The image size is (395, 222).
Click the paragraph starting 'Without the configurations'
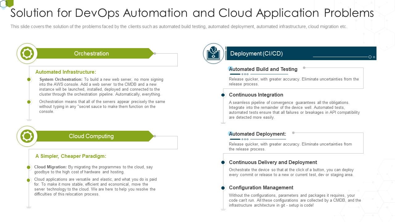point(295,200)
